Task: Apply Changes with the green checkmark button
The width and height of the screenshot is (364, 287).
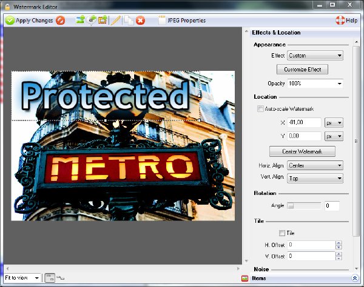Action: (x=29, y=21)
